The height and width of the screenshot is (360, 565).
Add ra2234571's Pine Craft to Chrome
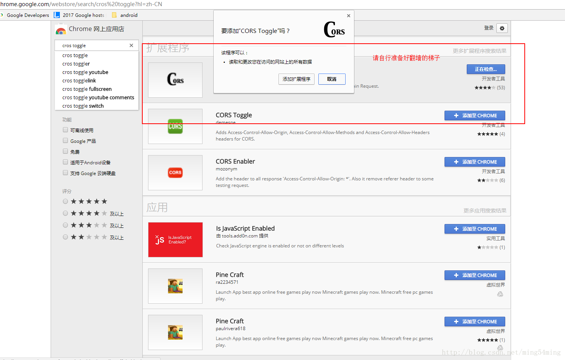(x=475, y=275)
